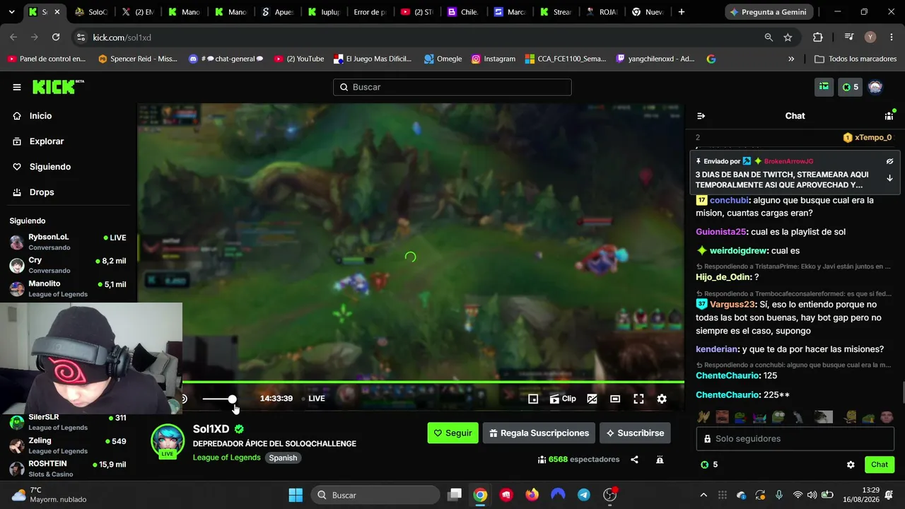Click the Buscar search box on Kick
The height and width of the screenshot is (509, 905).
pyautogui.click(x=452, y=87)
